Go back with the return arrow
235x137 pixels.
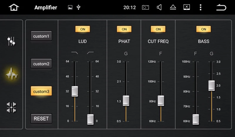(x=221, y=7)
